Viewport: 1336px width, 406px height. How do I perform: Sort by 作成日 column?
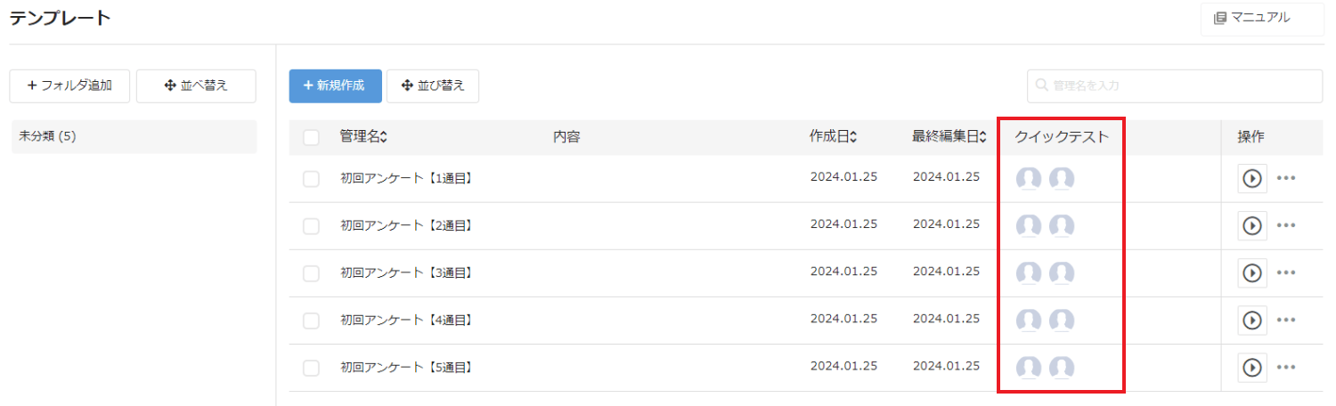click(x=833, y=137)
